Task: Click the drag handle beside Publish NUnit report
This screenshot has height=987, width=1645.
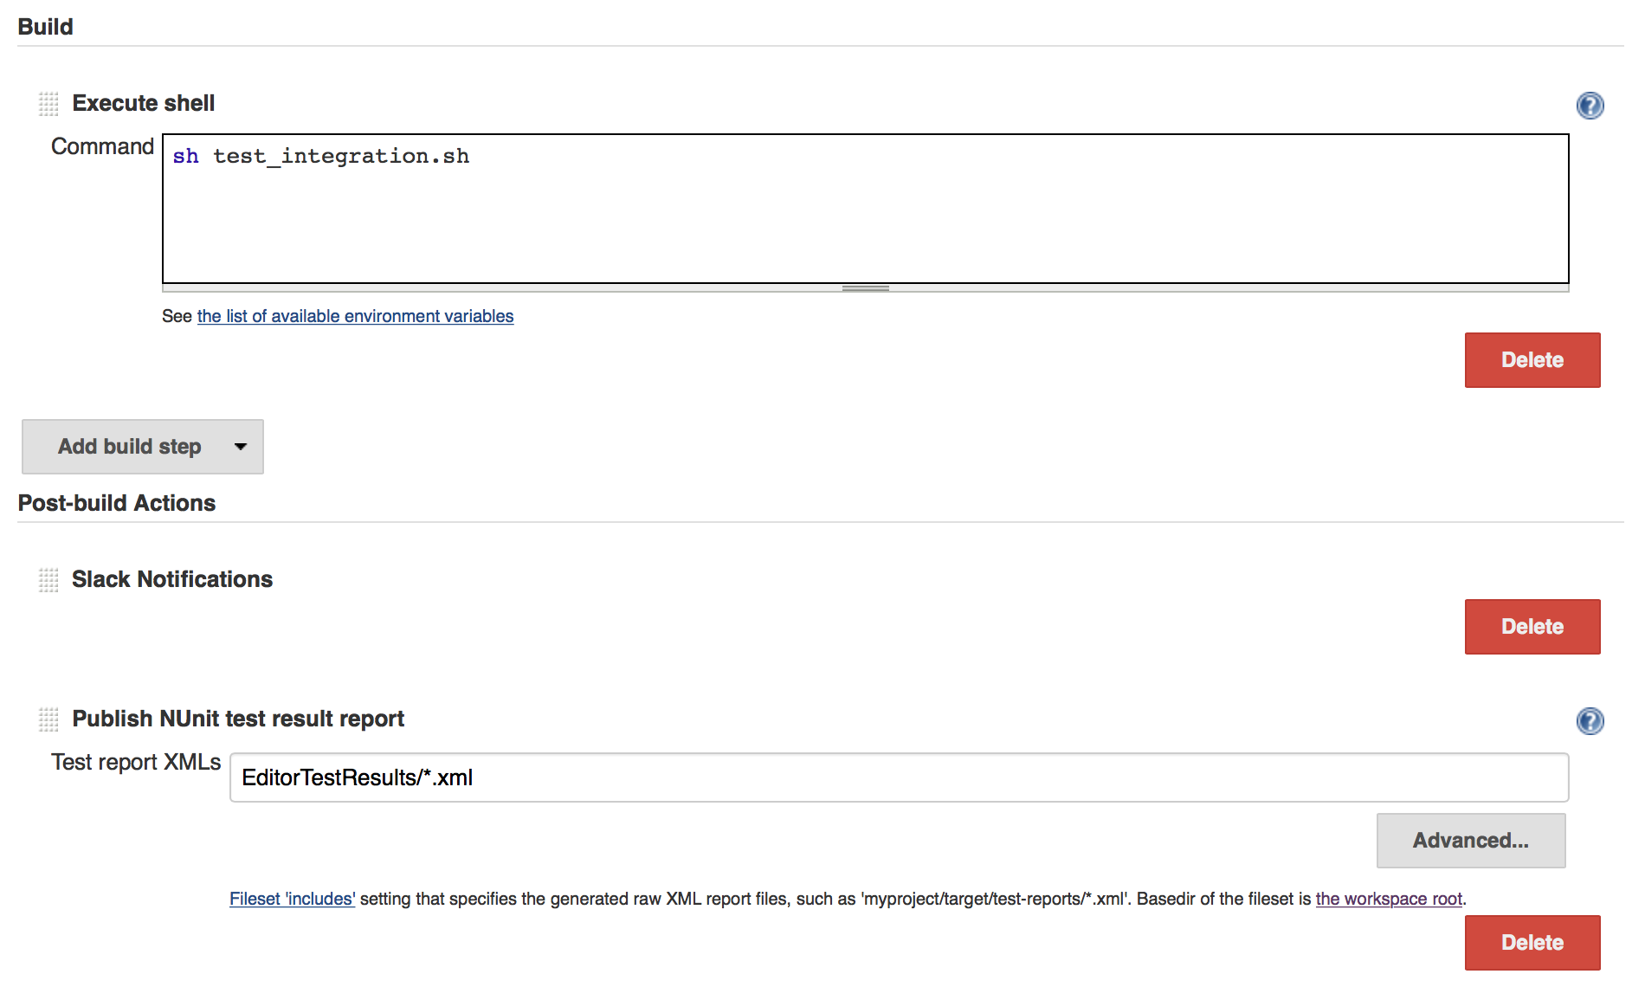Action: tap(48, 719)
